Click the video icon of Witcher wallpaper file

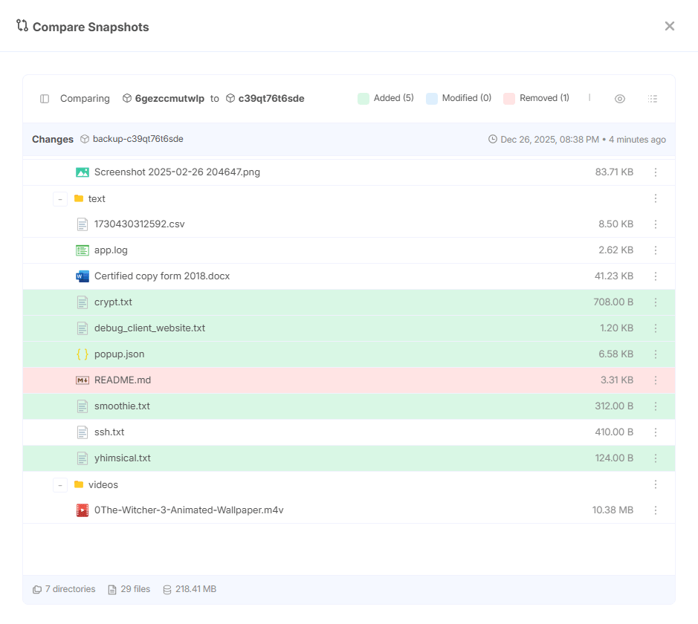(83, 510)
